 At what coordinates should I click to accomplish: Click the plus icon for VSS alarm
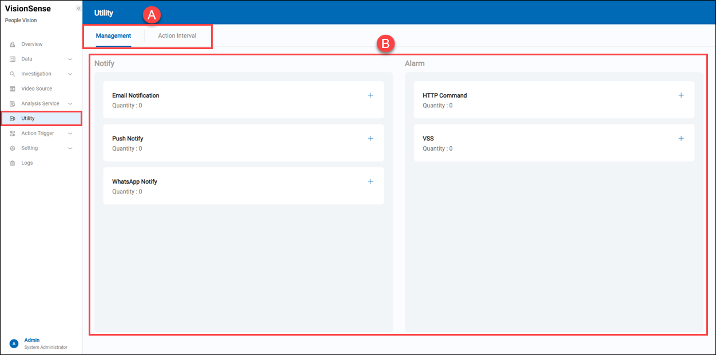[x=681, y=139]
